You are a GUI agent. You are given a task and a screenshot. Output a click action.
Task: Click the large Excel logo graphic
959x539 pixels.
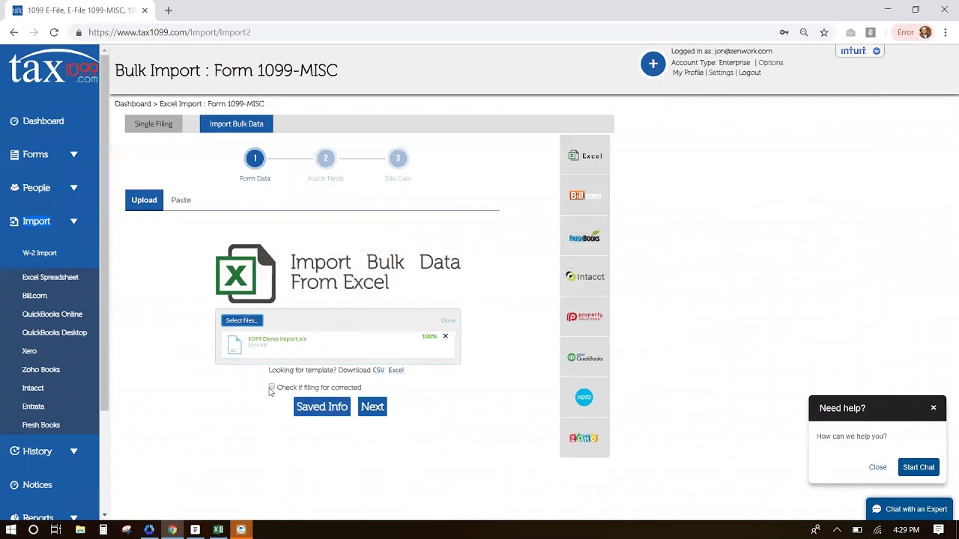coord(245,273)
